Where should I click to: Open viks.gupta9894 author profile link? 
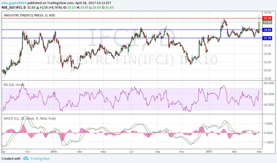pos(14,3)
